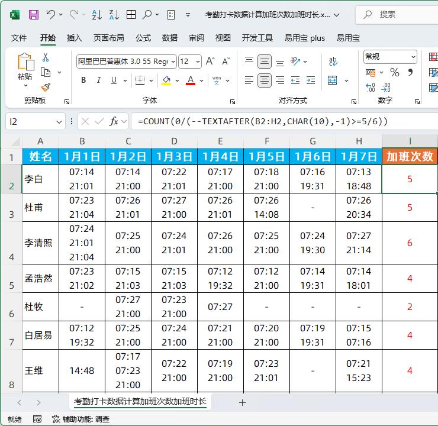Open the Name Box dropdown arrow

point(59,121)
